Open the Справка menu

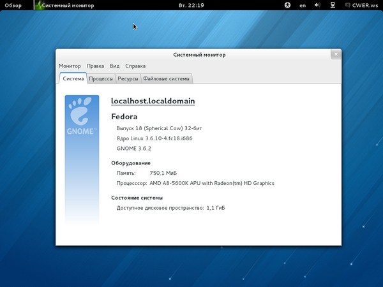[x=135, y=66]
